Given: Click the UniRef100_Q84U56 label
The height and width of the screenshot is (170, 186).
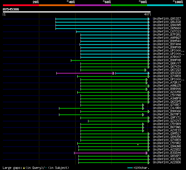Looking at the screenshot, I should pyautogui.click(x=167, y=137).
